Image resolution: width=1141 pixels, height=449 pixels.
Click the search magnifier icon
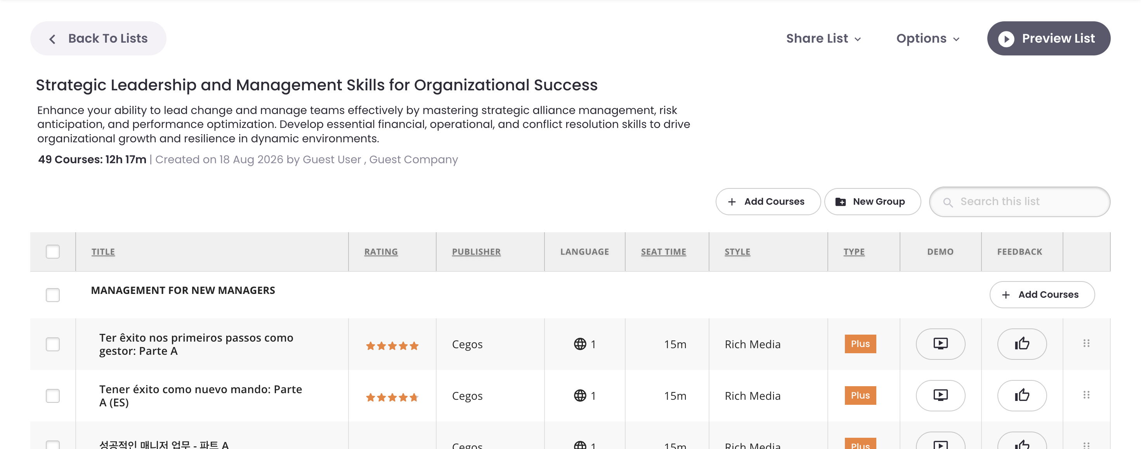(947, 202)
